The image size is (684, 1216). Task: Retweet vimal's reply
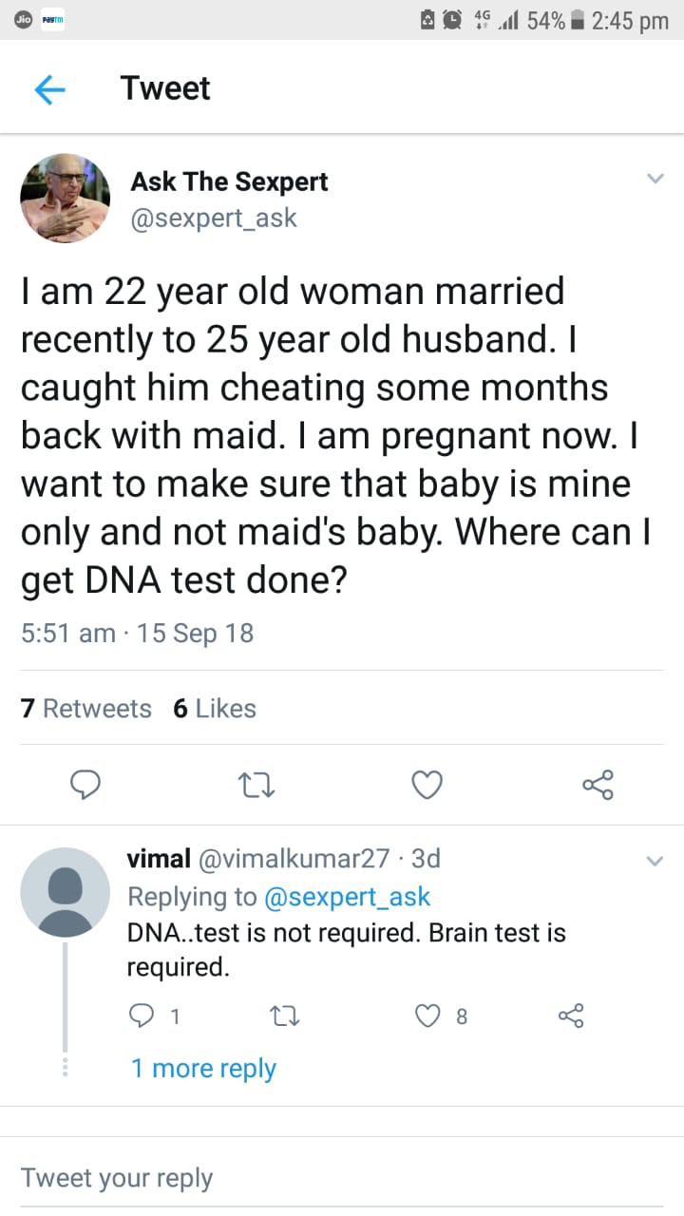285,1016
